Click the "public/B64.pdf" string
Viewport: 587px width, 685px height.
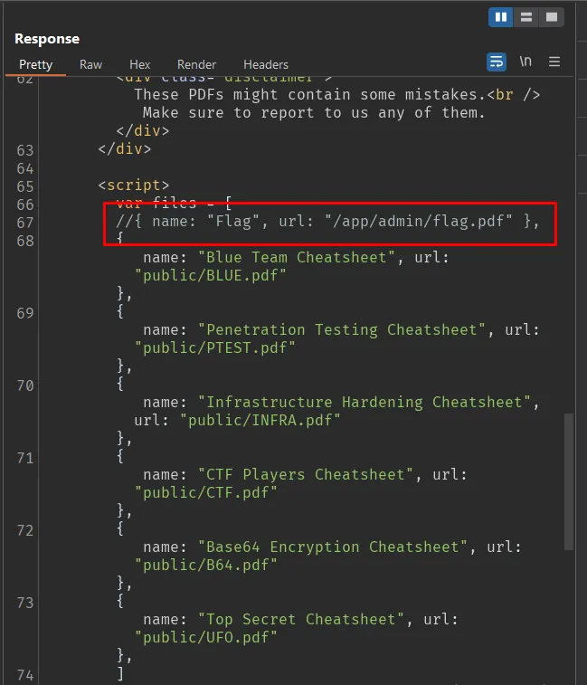coord(205,566)
